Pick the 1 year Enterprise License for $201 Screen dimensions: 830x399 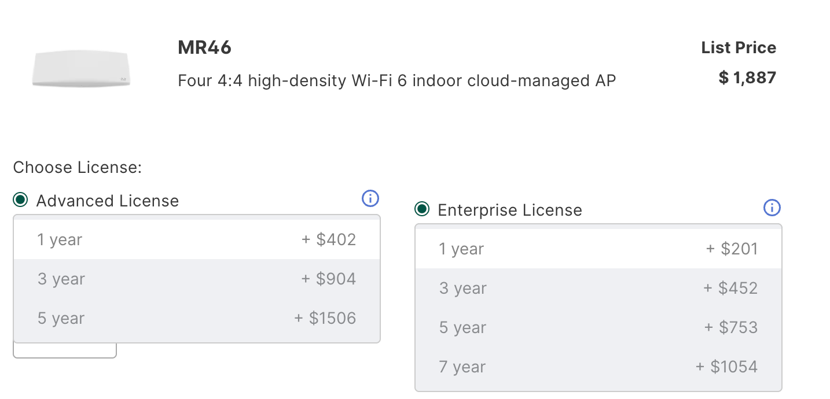click(x=598, y=248)
